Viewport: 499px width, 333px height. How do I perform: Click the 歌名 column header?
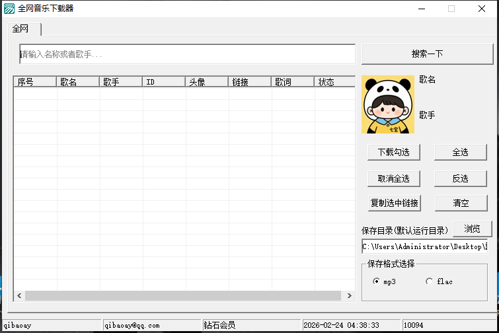(x=78, y=82)
